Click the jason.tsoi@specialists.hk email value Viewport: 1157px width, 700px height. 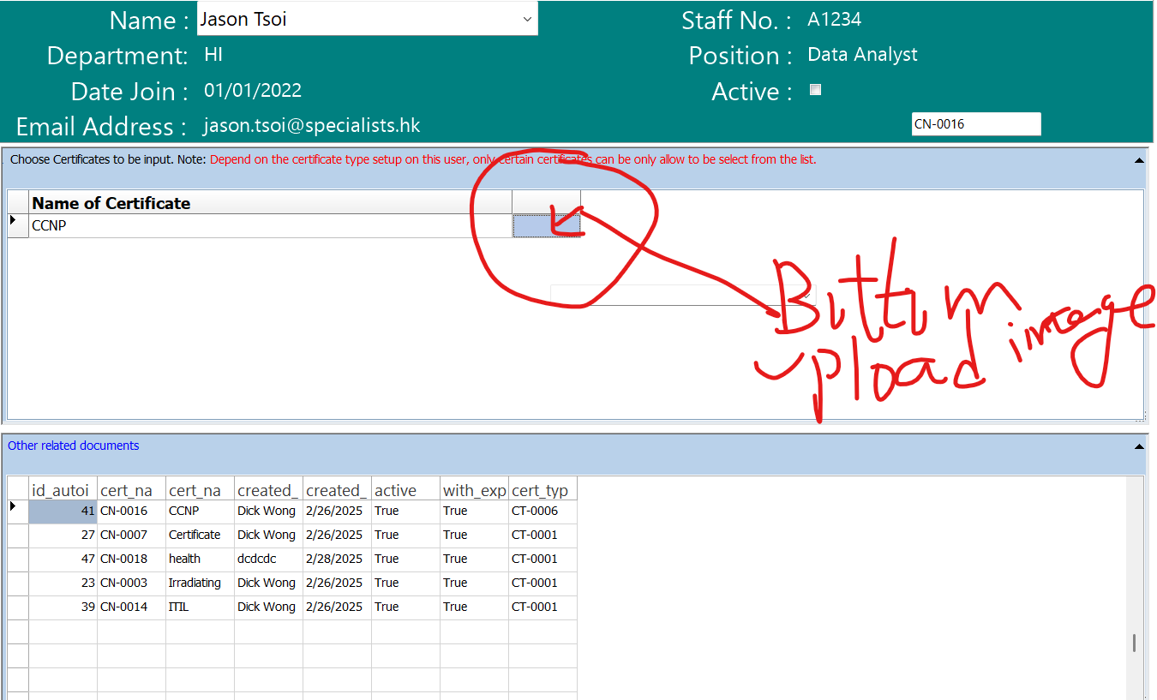pos(312,126)
